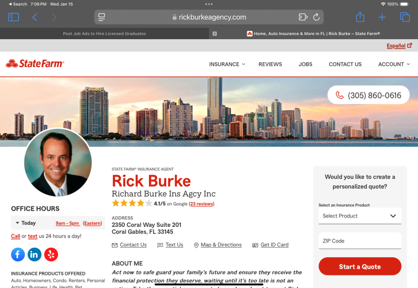Open the LinkedIn icon
Screen dimensions: 418x288
coord(34,255)
